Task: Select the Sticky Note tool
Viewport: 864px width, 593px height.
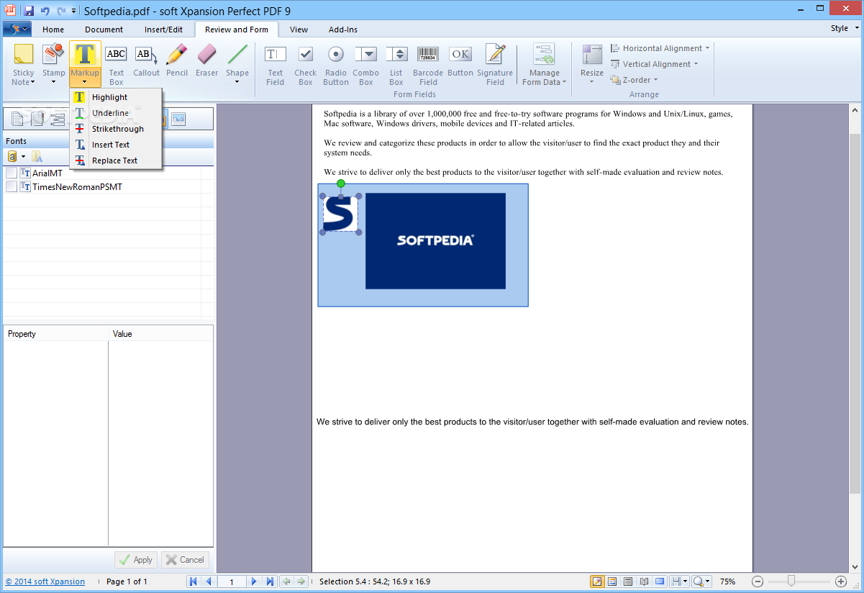Action: click(x=23, y=65)
